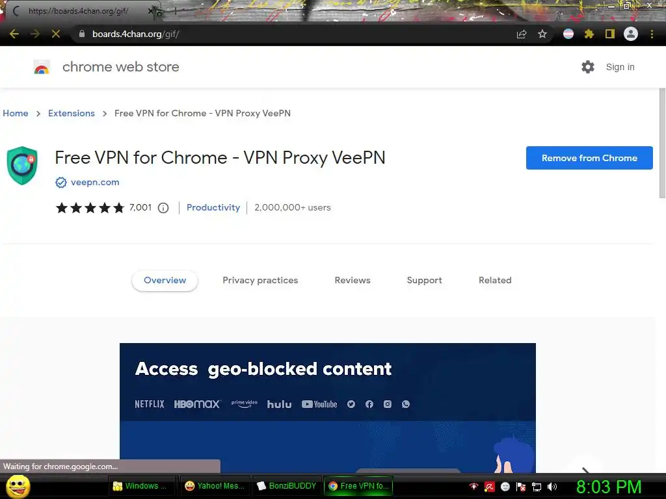Switch to BonziBUDDY taskbar item
This screenshot has height=499, width=666.
[287, 486]
